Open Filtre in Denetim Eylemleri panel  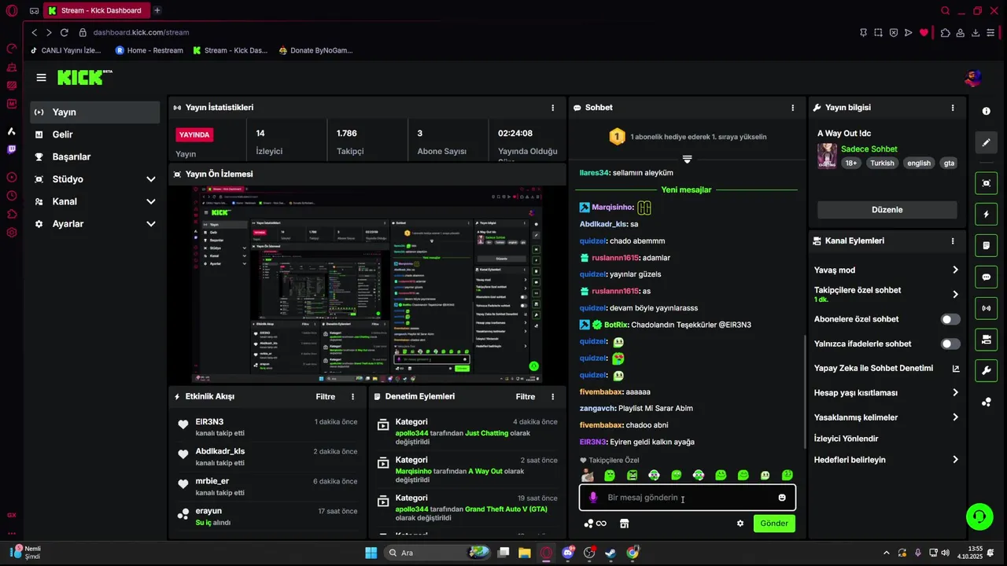[526, 397]
